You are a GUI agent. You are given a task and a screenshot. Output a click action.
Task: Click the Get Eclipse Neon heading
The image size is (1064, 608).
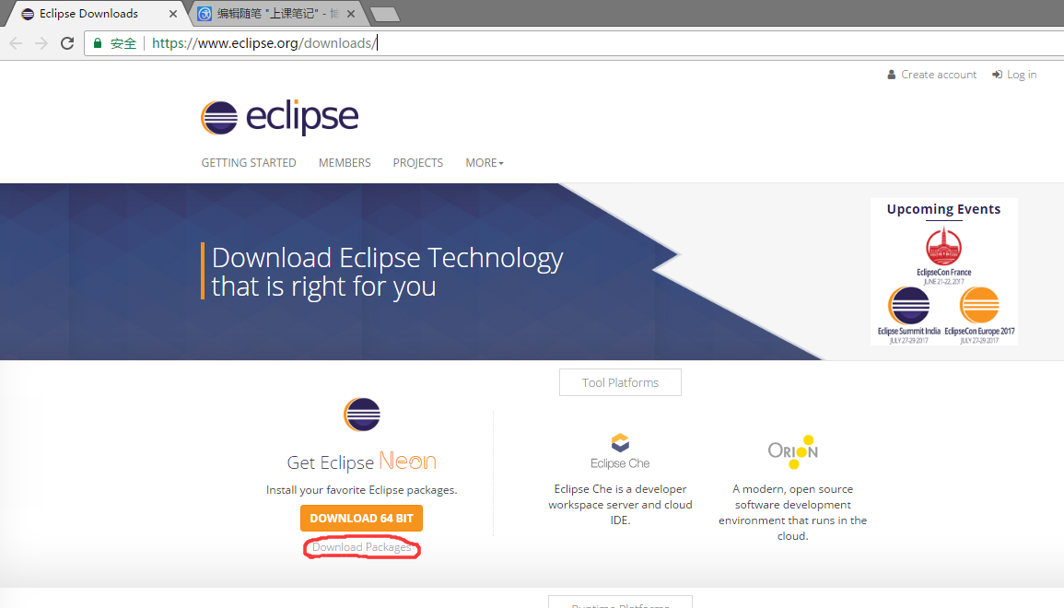[362, 462]
